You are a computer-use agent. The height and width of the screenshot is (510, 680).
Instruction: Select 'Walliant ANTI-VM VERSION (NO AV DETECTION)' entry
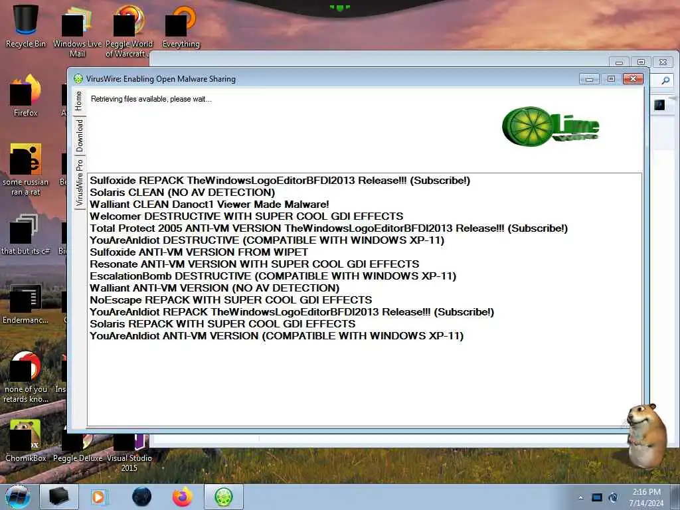pos(214,288)
